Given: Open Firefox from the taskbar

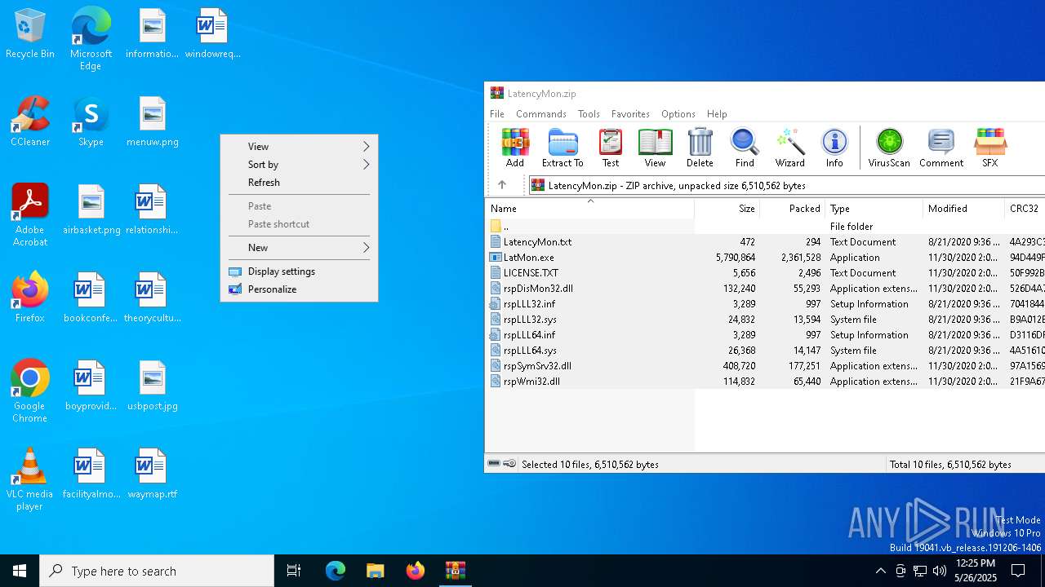Looking at the screenshot, I should click(x=416, y=571).
